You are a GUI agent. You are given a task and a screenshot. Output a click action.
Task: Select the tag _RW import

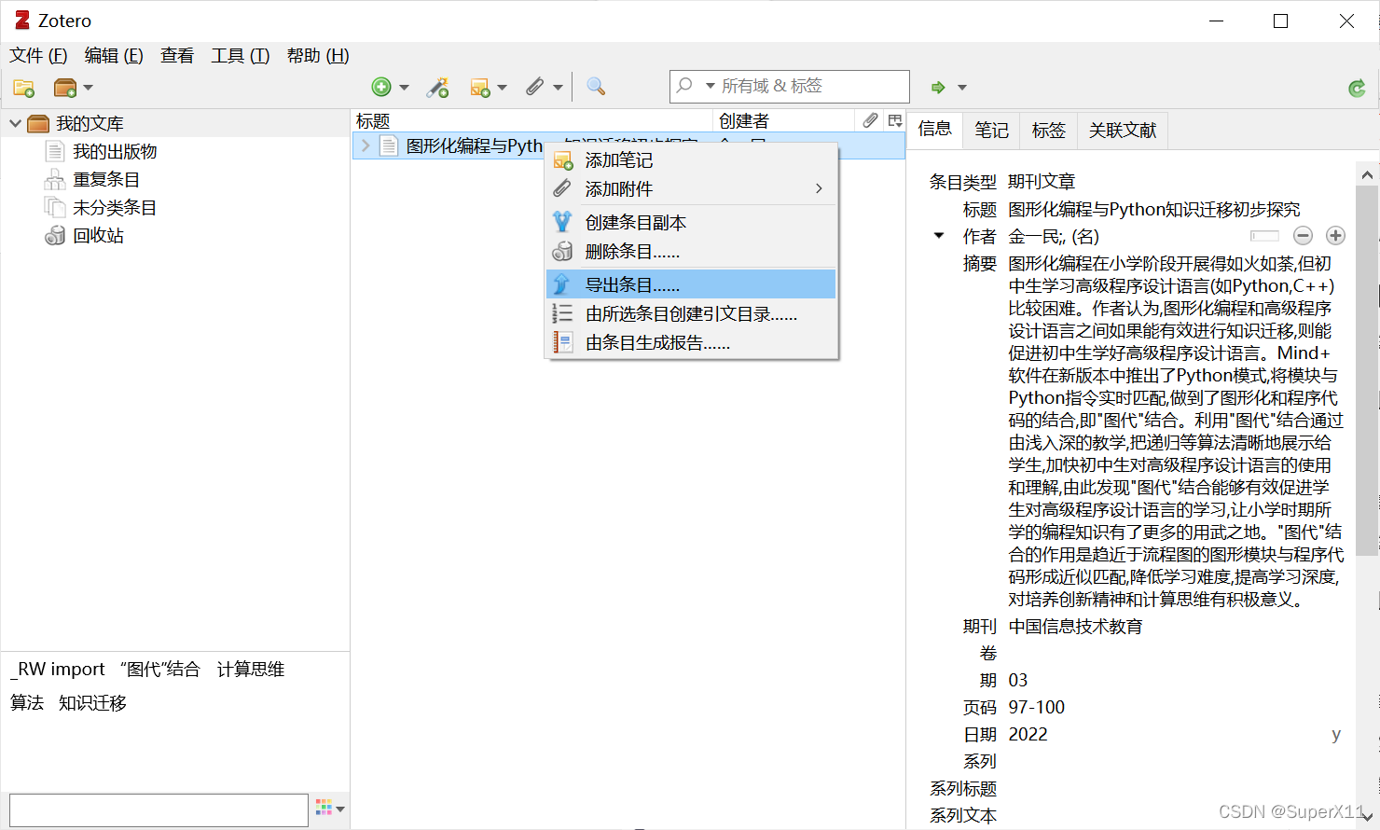(58, 670)
